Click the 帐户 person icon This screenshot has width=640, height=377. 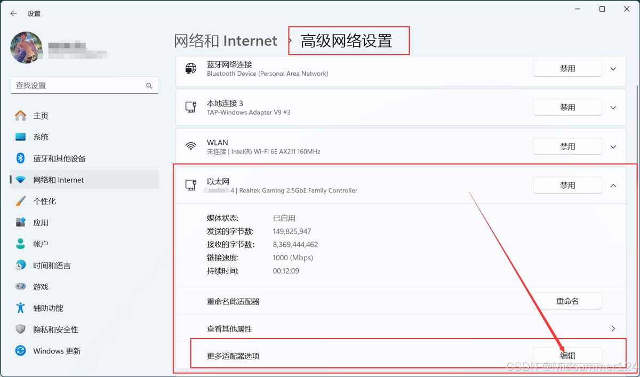click(x=20, y=244)
